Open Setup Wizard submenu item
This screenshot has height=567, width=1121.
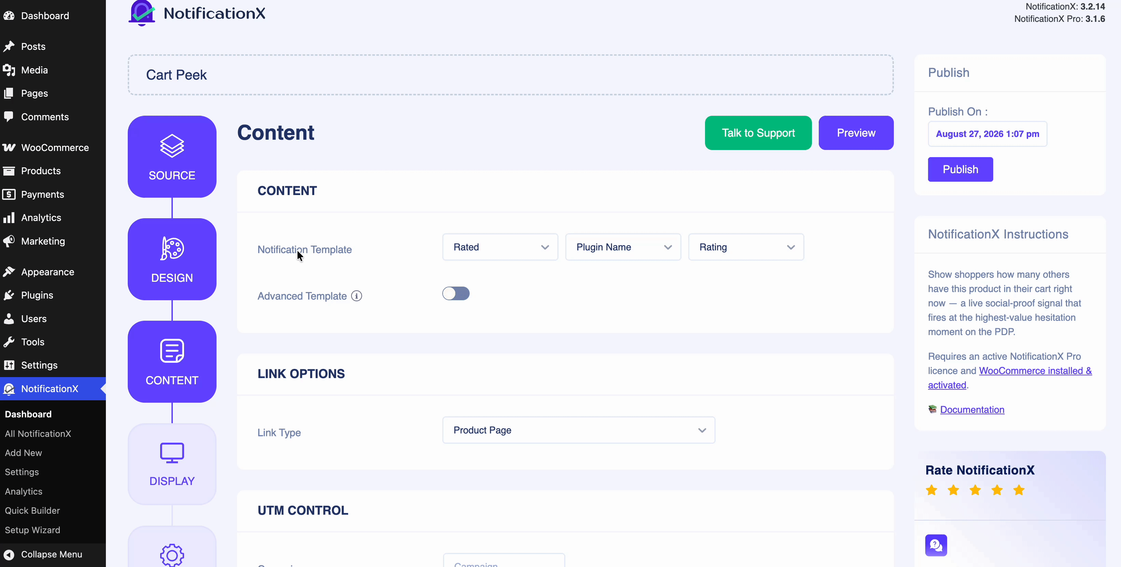point(33,530)
